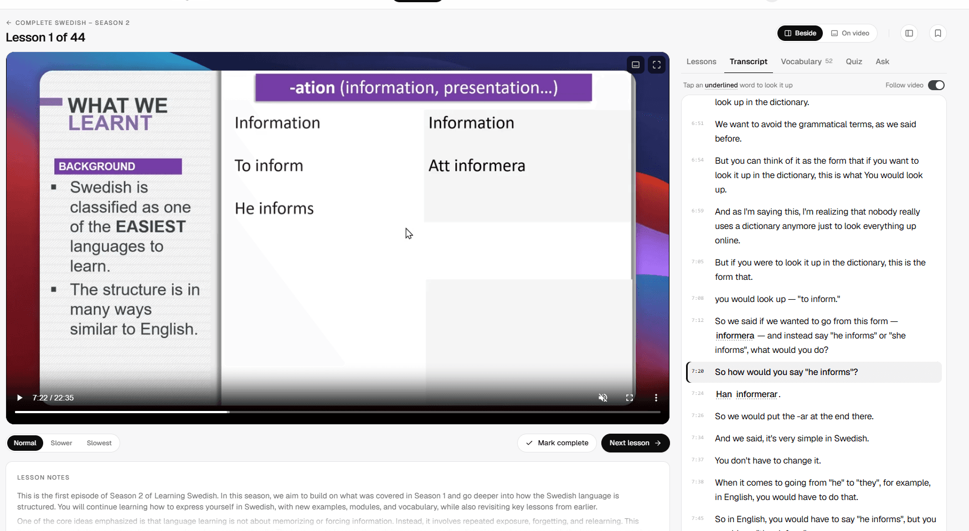Jump to transcript line at 7:20
Screen dimensions: 969x531
point(814,372)
